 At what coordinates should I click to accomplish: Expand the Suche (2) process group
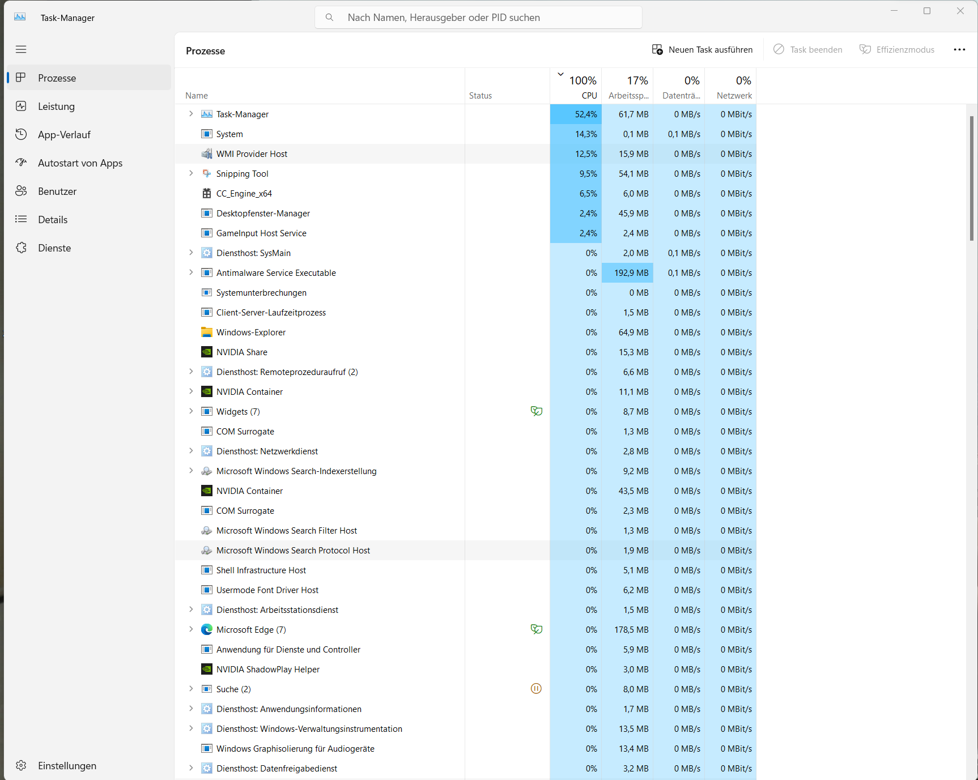191,689
